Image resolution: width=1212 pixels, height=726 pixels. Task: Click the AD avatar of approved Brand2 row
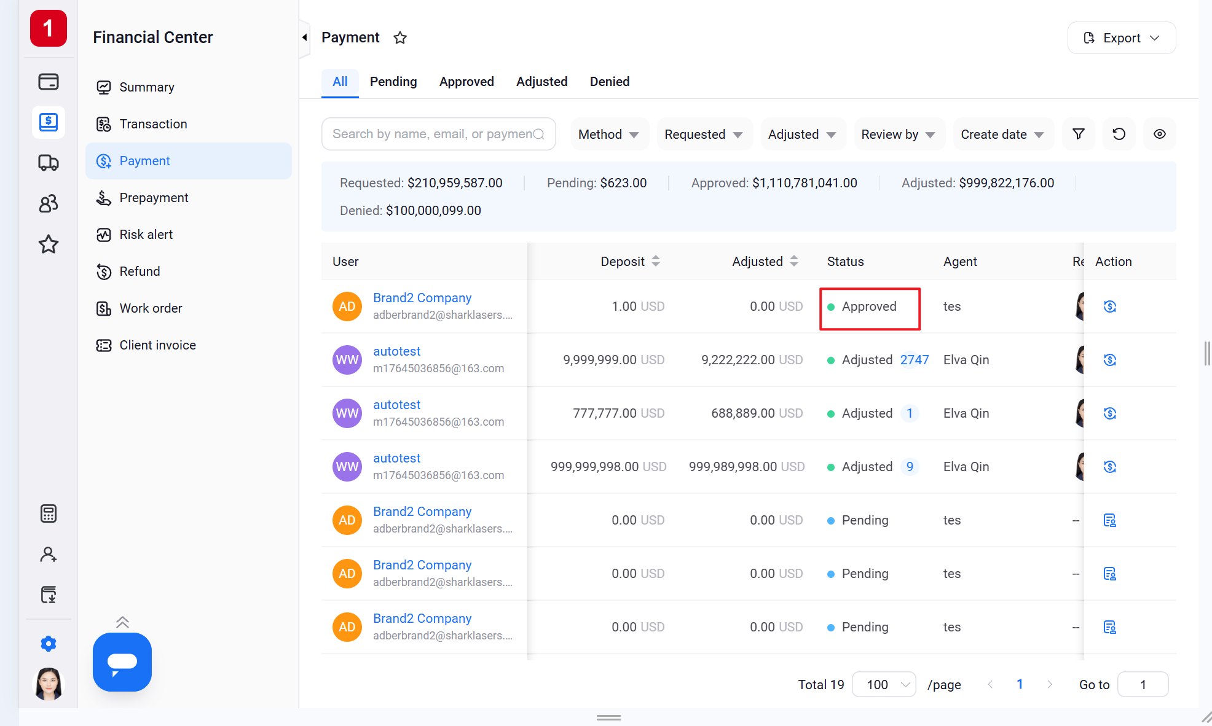[347, 306]
